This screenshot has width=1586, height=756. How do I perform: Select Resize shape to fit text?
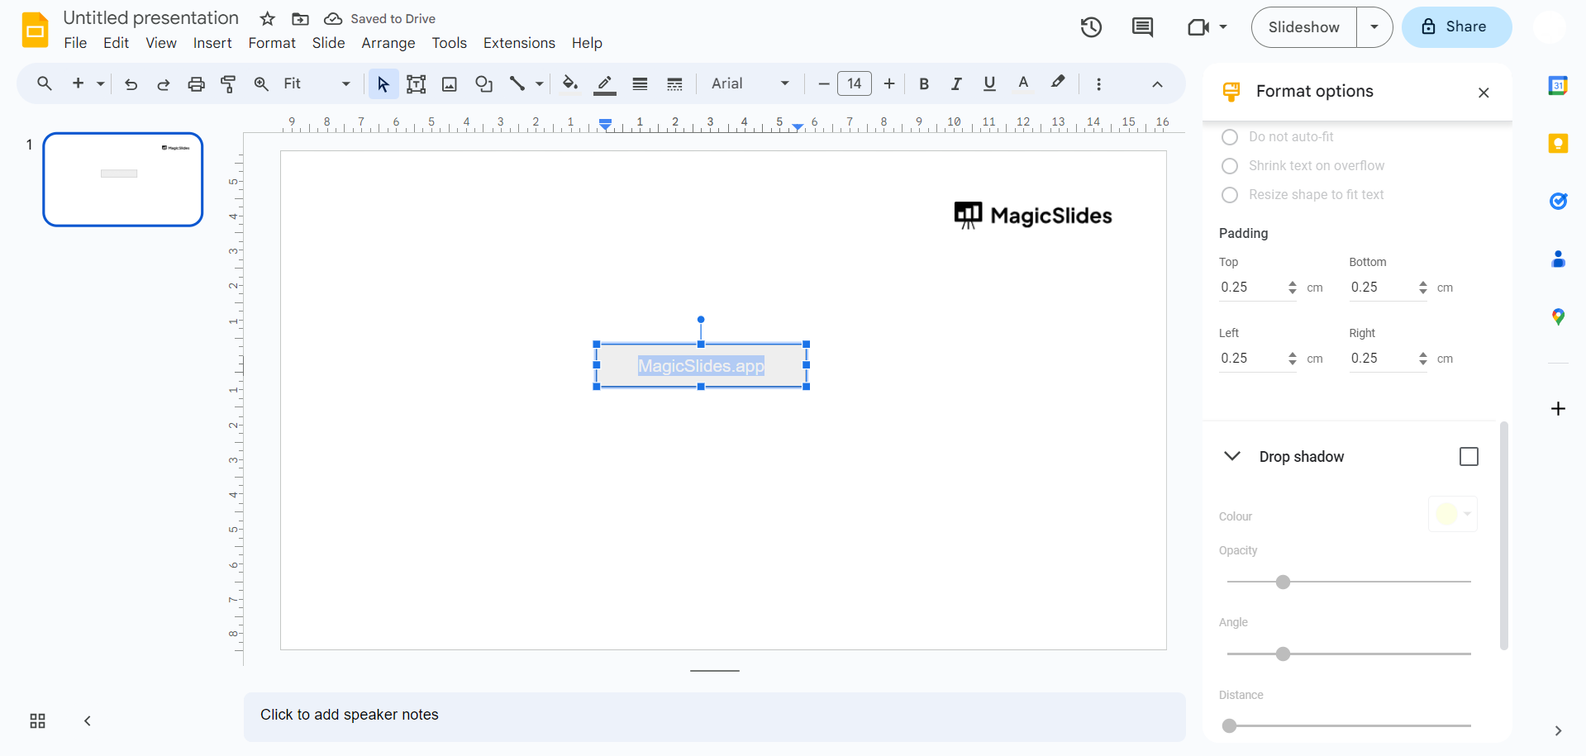1230,195
